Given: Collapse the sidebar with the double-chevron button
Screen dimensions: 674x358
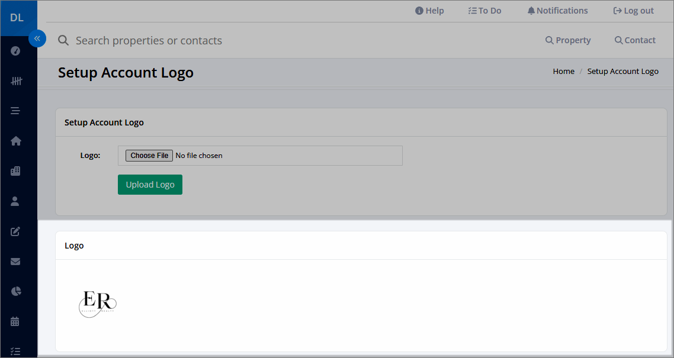Looking at the screenshot, I should [x=37, y=38].
